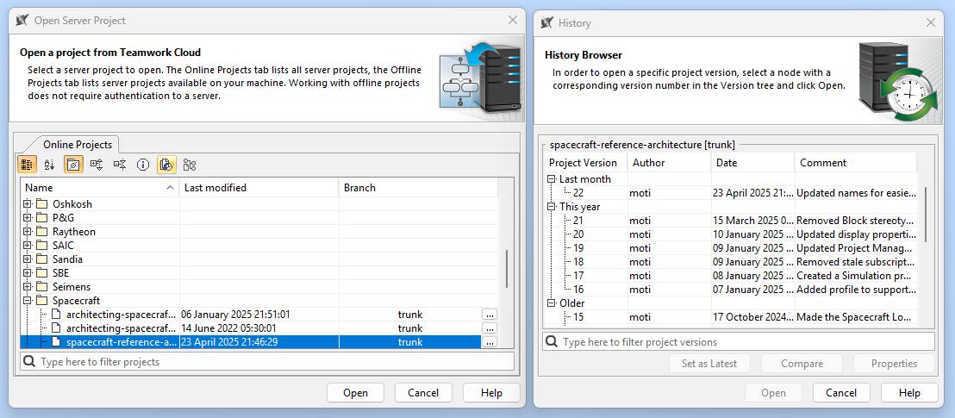Viewport: 955px width, 418px height.
Task: Click the project list vertical scrollbar
Action: click(x=507, y=267)
